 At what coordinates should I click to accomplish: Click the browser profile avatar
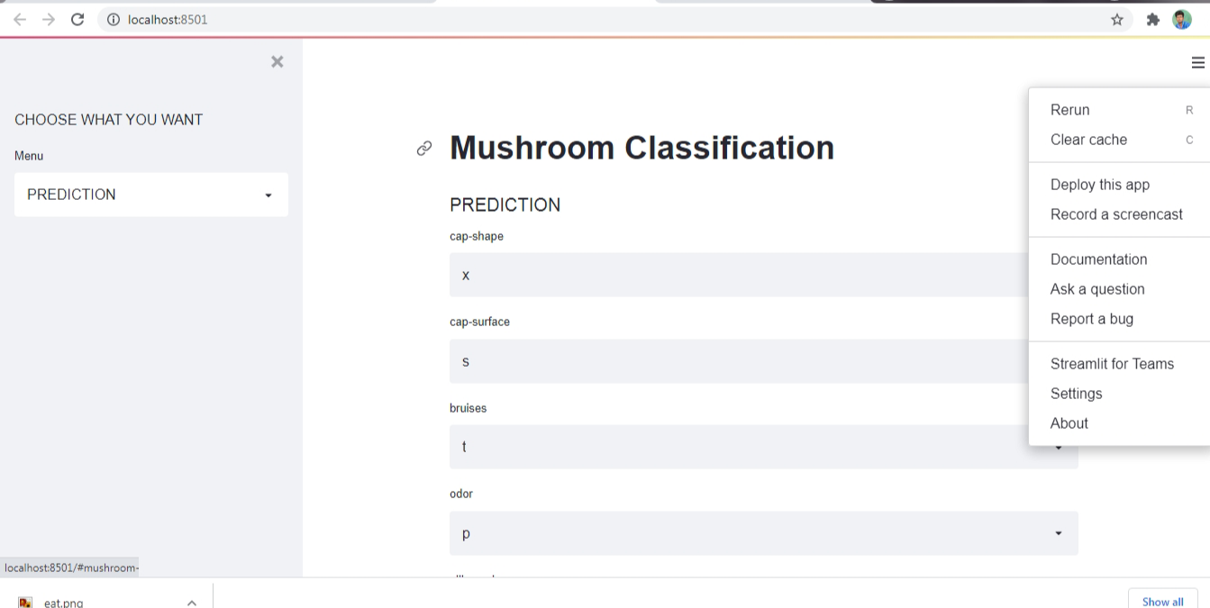click(x=1181, y=18)
